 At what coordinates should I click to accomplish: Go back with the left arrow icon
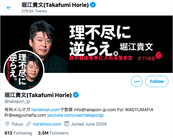coord(9,7)
